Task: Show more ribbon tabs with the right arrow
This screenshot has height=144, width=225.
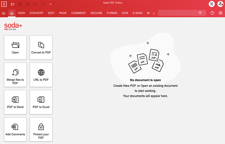Action: (154, 13)
